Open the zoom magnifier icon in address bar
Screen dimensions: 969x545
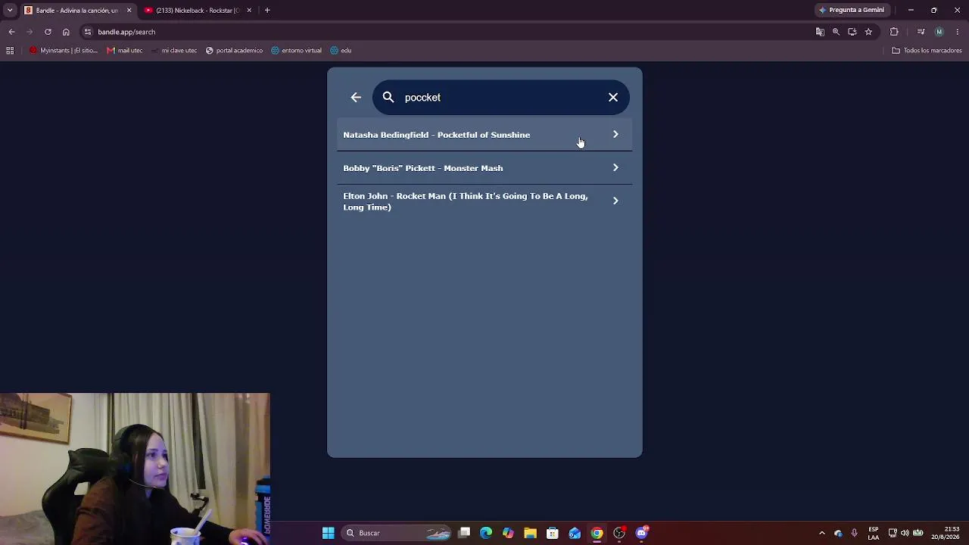(836, 32)
